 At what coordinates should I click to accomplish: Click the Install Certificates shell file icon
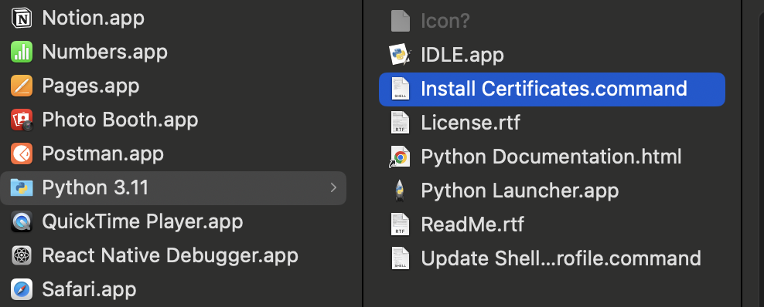(400, 89)
